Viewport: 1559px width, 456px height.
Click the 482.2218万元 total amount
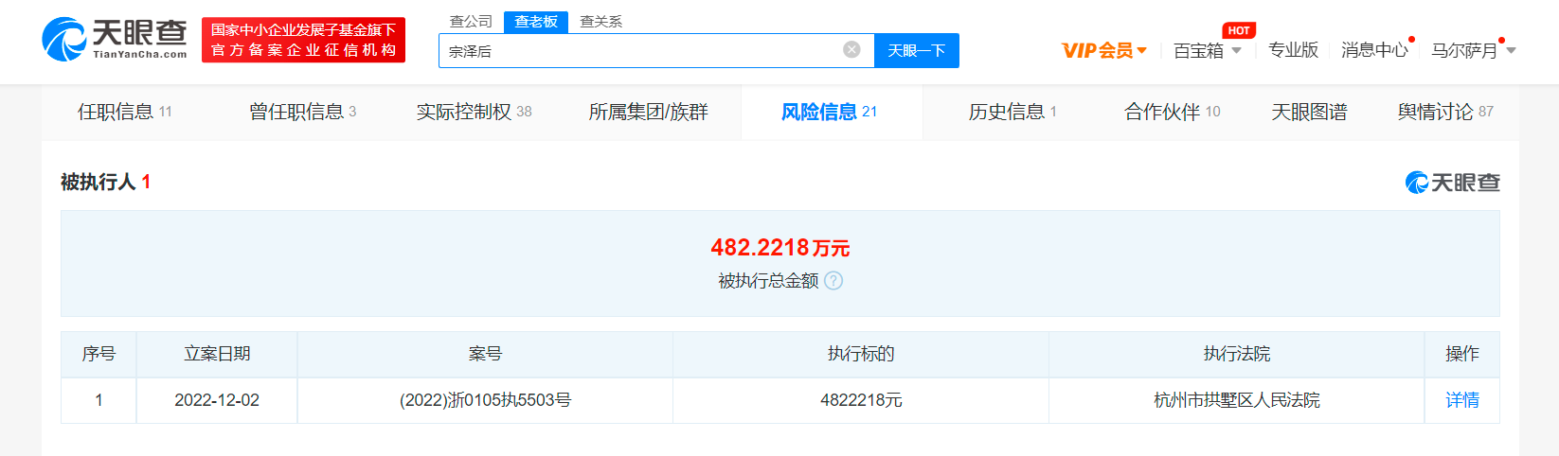(x=780, y=248)
